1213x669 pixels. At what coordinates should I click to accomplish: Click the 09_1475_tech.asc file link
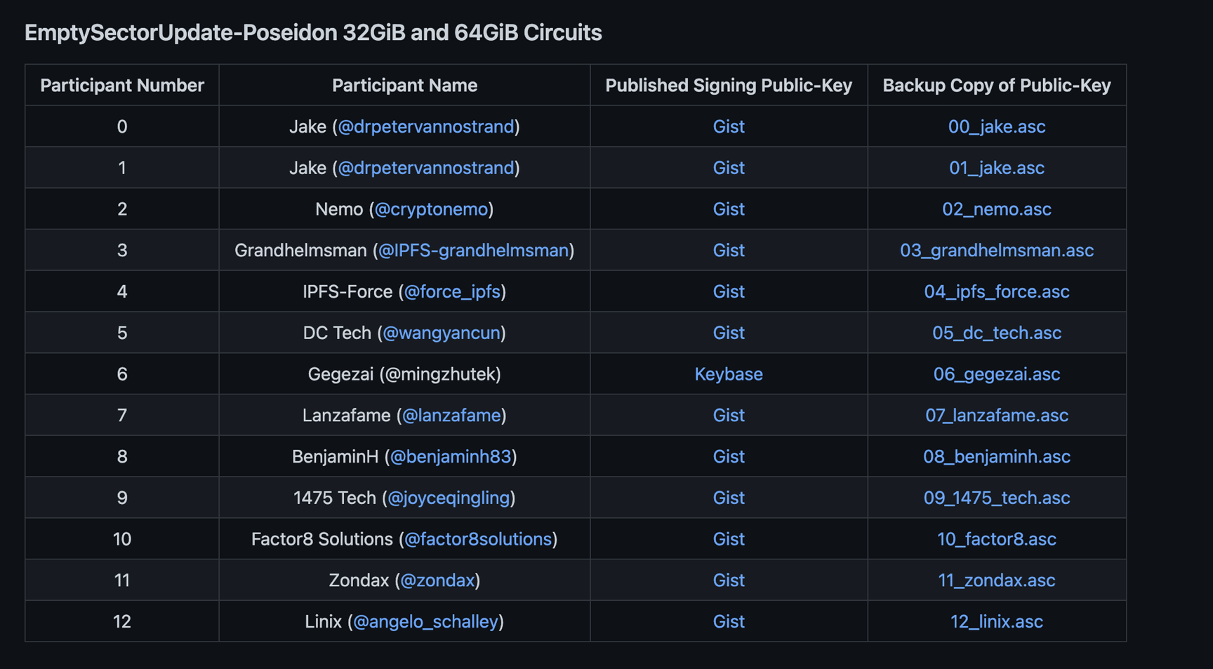point(996,498)
